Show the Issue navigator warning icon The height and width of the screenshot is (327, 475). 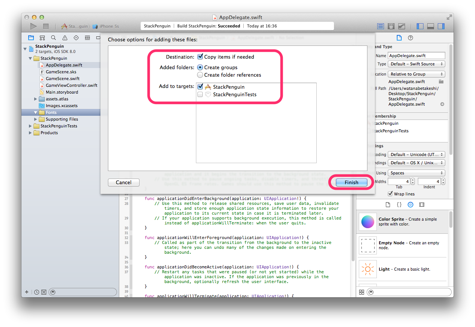64,38
